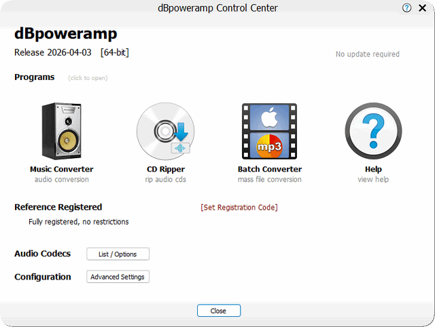This screenshot has height=327, width=435.
Task: Close the window with the title bar X
Action: 422,8
